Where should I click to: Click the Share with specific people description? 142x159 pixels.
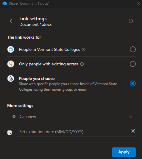click(68, 86)
